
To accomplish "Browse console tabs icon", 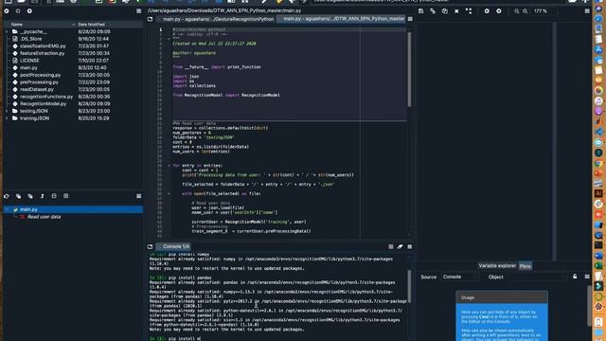I will tap(150, 246).
